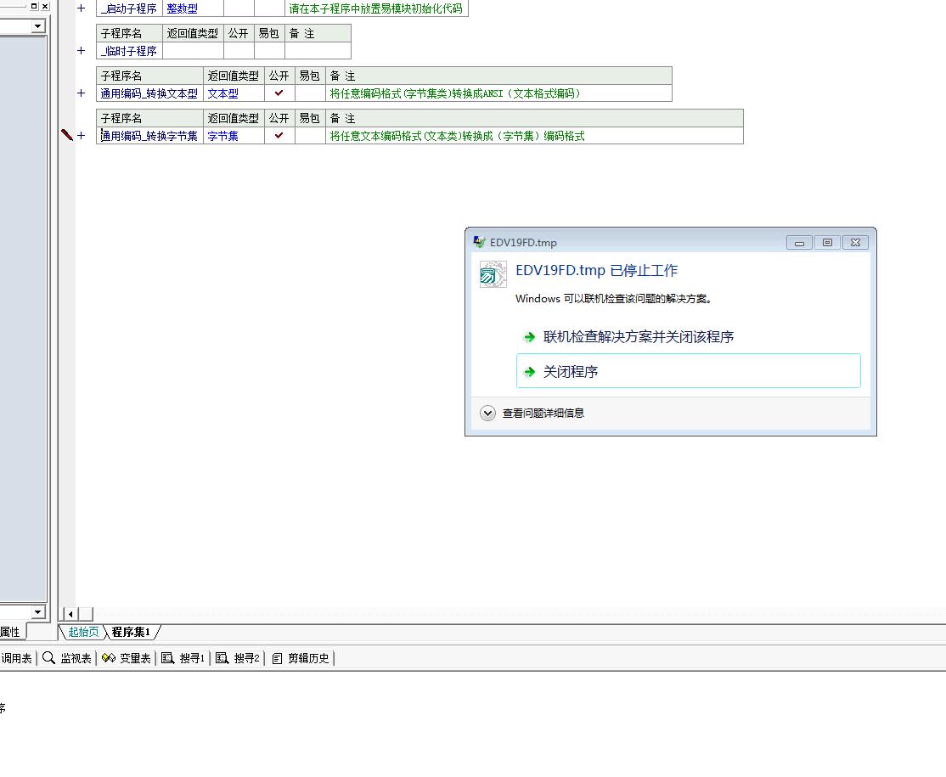Click 关闭程序 in crash dialog

tap(689, 371)
